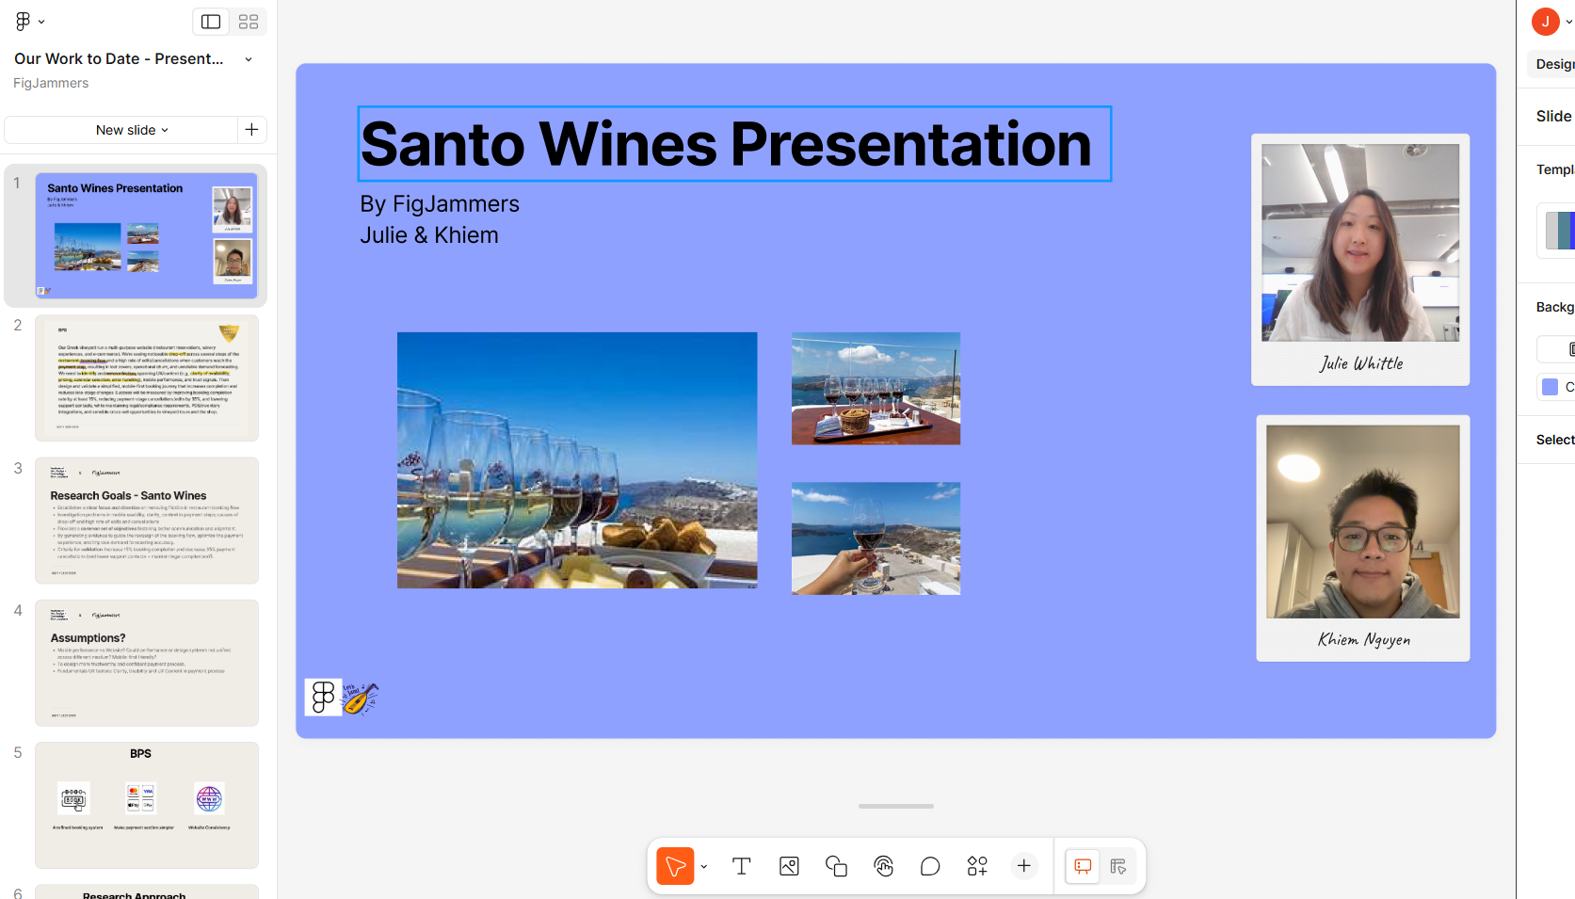Add a slide with the plus icon

pos(252,130)
